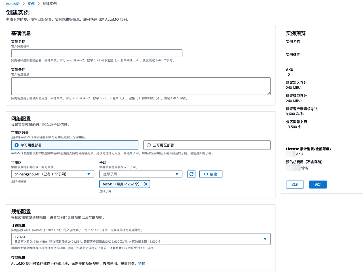
Task: Navigate to 实例 breadcrumb link
Action: point(31,4)
